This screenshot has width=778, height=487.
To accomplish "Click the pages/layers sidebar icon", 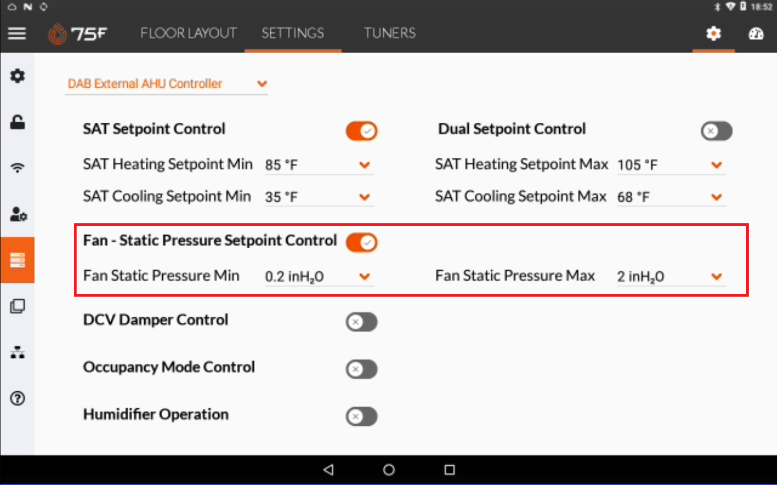I will 18,306.
